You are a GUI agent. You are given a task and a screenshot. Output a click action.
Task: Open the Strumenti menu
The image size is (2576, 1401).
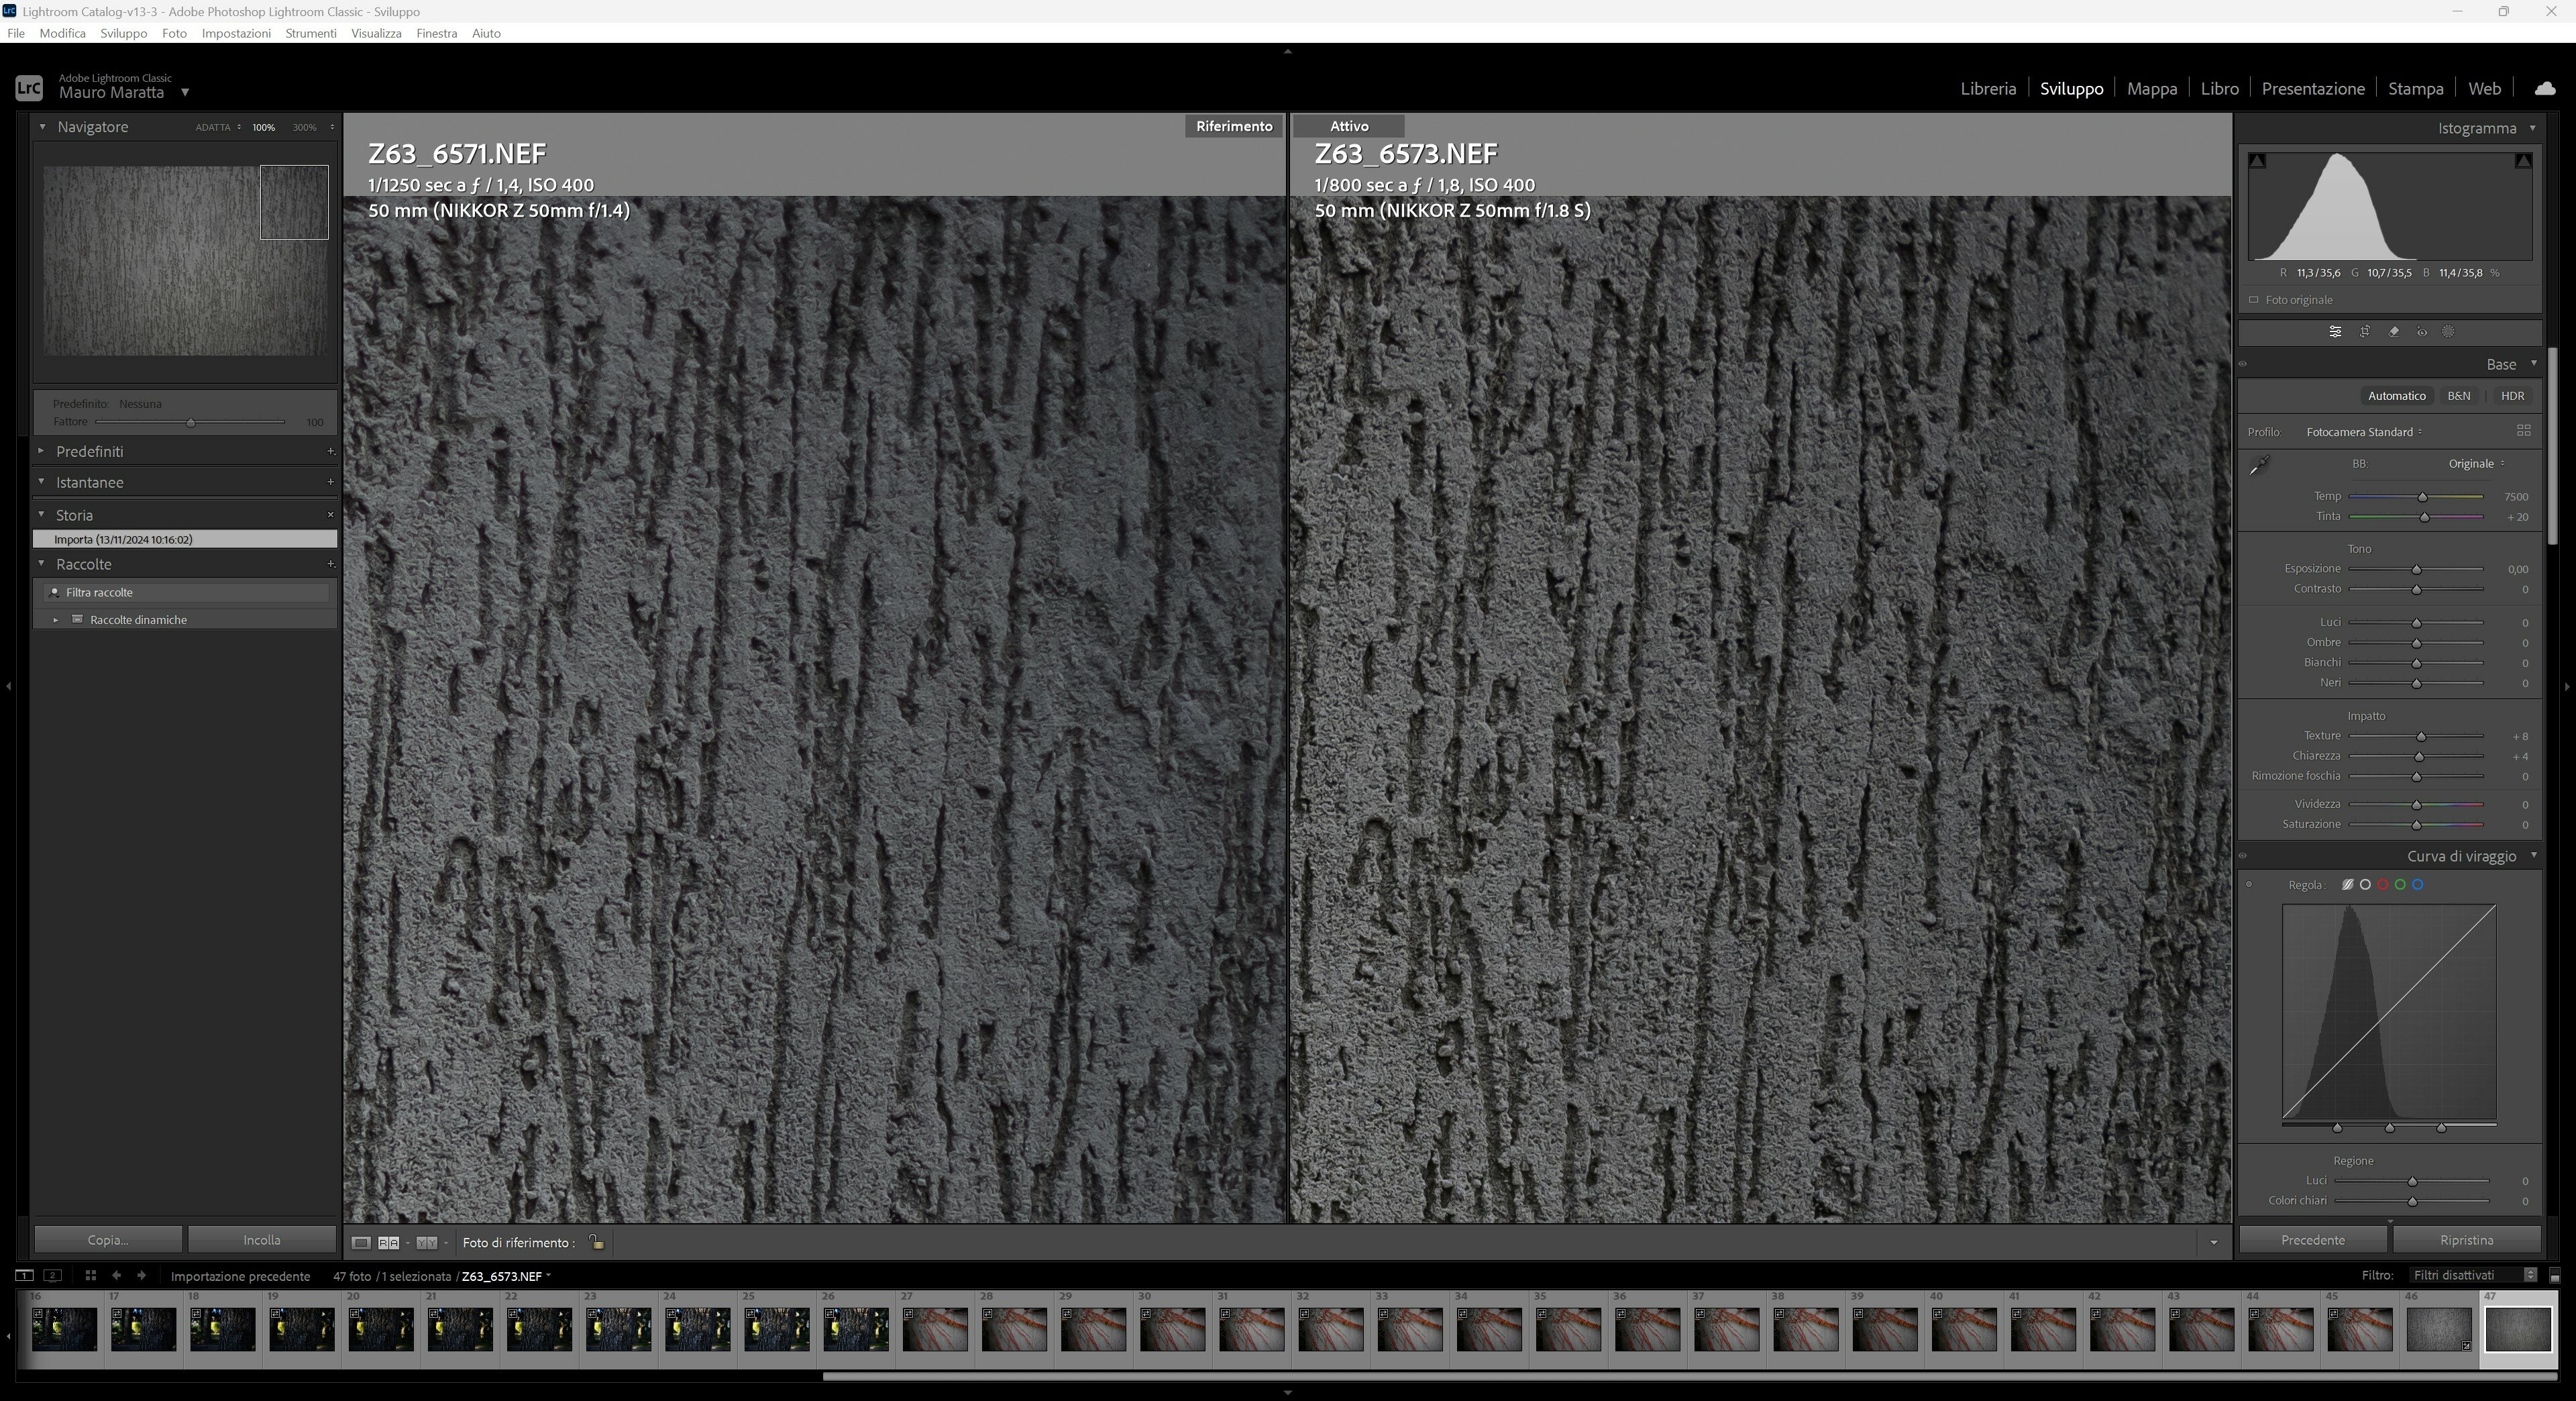(x=310, y=33)
